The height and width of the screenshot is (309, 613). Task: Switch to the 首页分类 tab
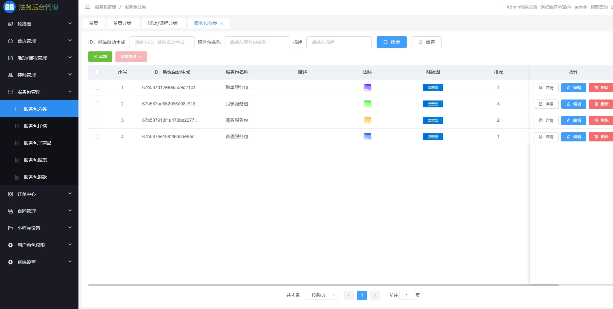point(122,23)
